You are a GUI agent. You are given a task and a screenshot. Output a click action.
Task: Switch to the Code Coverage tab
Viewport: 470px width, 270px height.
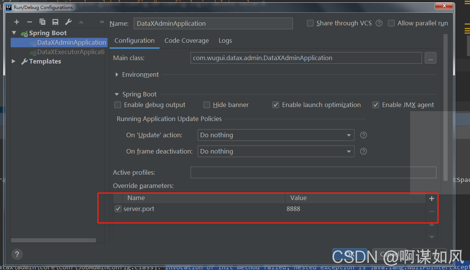[186, 40]
